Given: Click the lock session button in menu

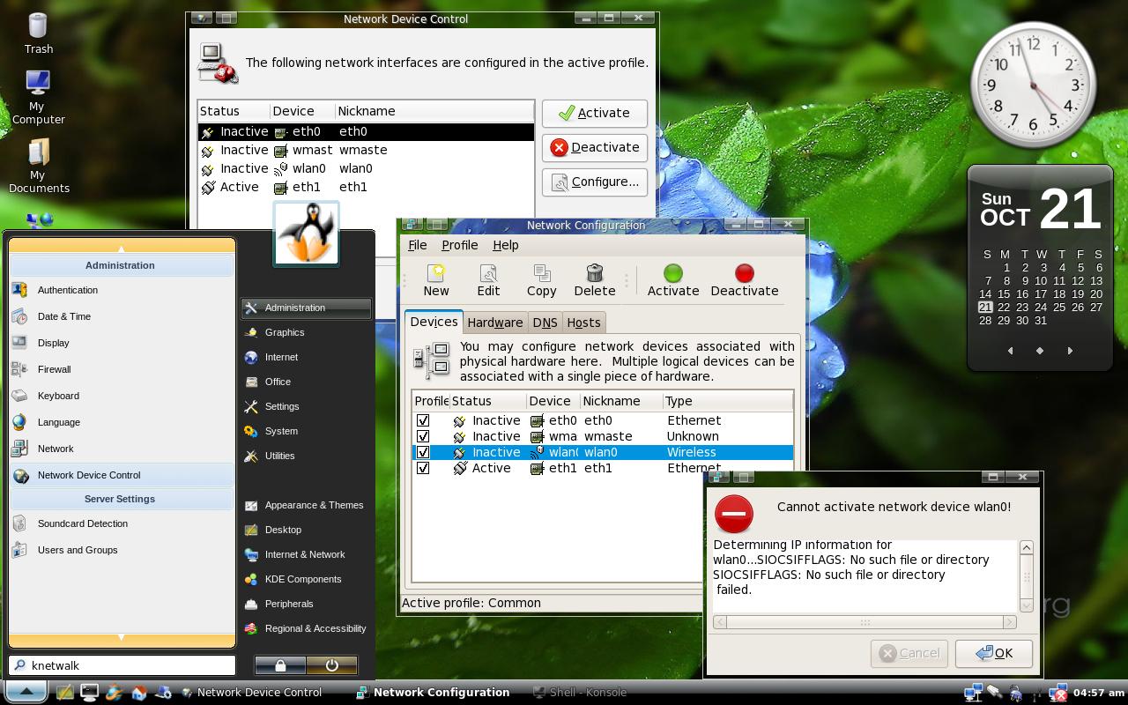Looking at the screenshot, I should (x=280, y=665).
